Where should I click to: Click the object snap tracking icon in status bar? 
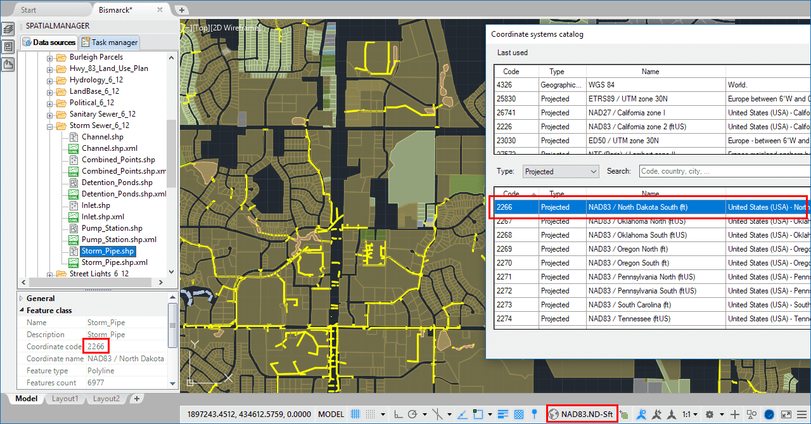pyautogui.click(x=461, y=414)
